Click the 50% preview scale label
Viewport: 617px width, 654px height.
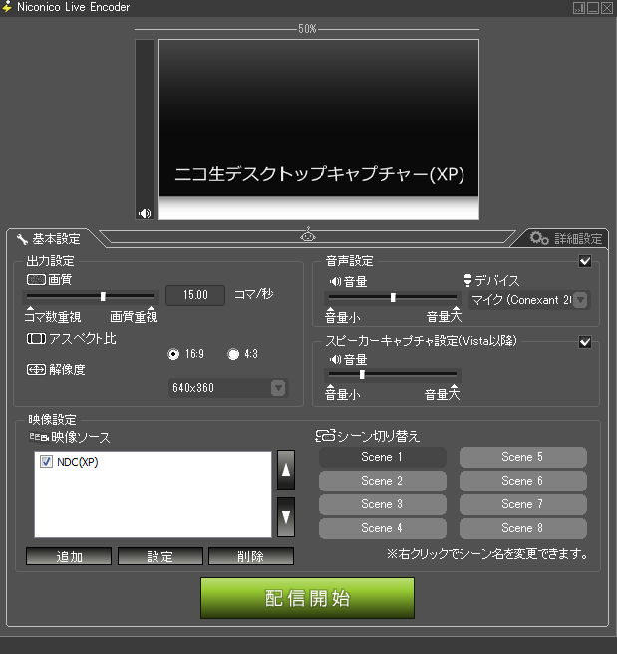tap(307, 29)
